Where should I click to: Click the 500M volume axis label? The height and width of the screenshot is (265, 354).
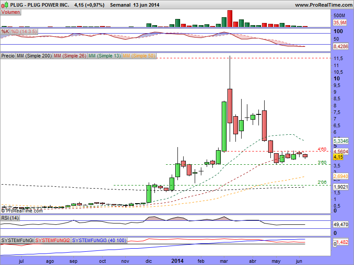[x=339, y=15]
